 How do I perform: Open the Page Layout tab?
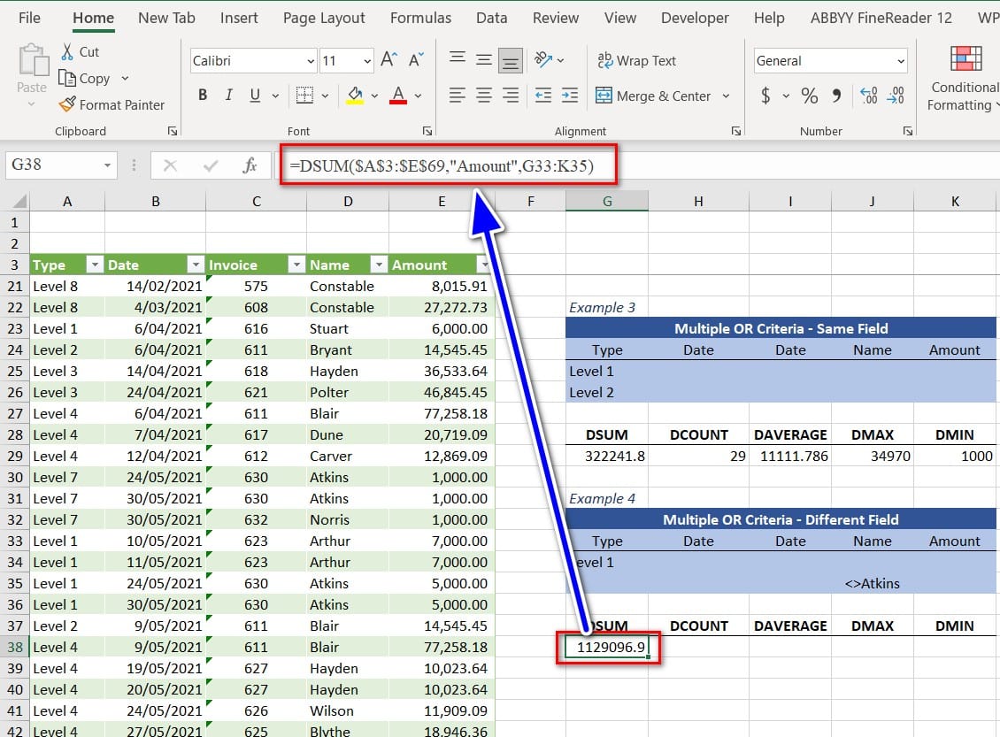324,18
